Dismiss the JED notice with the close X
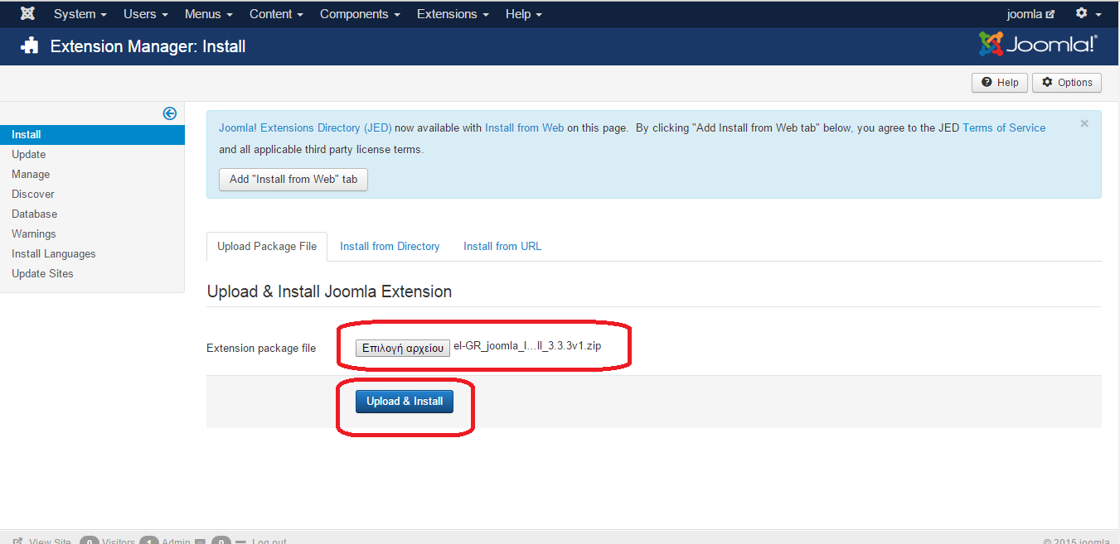Screen dimensions: 1120x544 (1084, 124)
